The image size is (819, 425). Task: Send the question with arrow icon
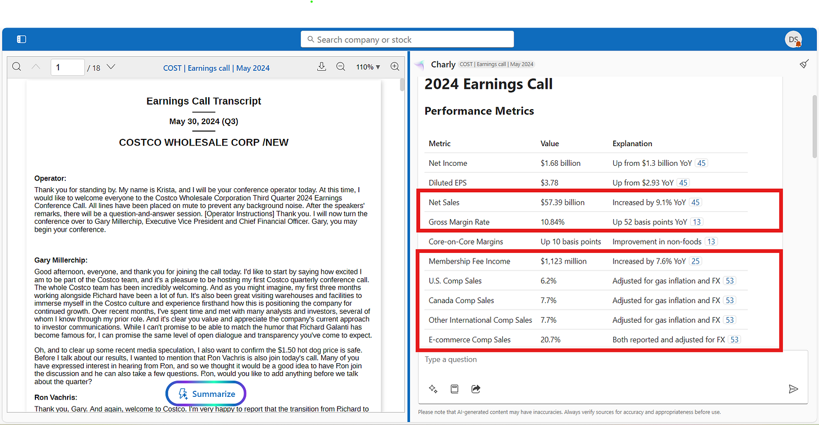pyautogui.click(x=793, y=388)
